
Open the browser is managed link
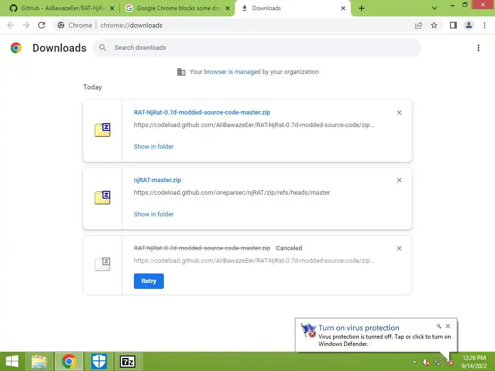tap(232, 72)
